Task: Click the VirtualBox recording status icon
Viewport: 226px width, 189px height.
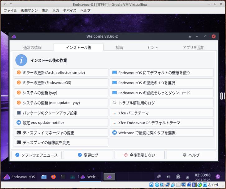Action: pos(189,185)
